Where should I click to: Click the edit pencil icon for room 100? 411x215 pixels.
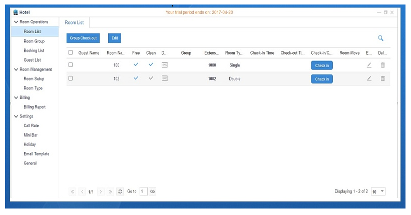coord(369,65)
